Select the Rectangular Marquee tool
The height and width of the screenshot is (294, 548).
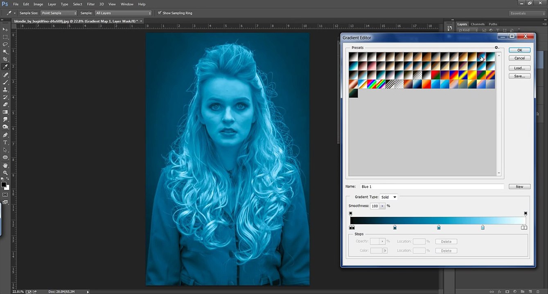coord(5,37)
